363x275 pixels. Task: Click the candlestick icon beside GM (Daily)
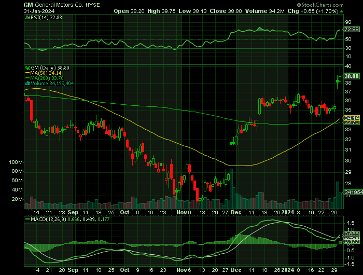pyautogui.click(x=27, y=68)
